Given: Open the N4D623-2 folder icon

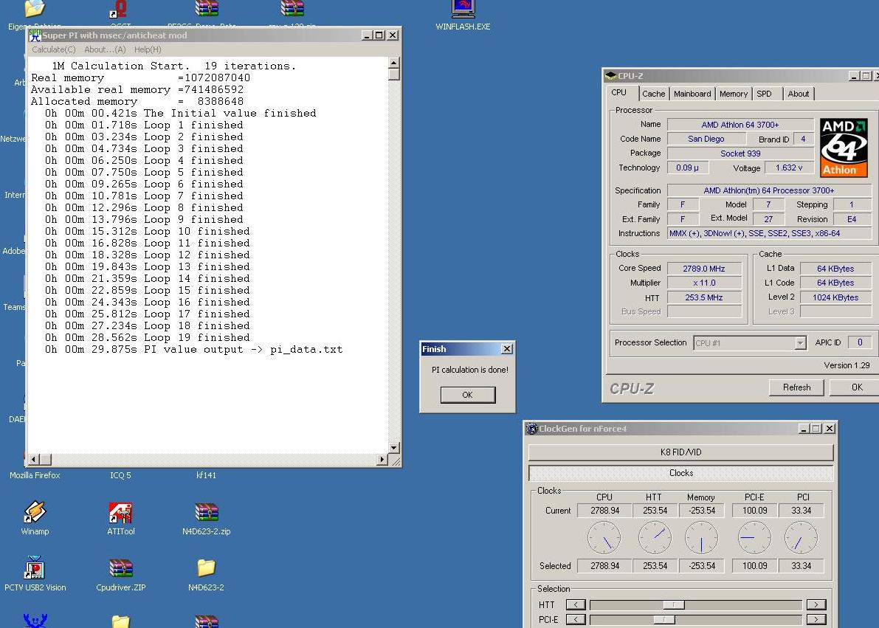Looking at the screenshot, I should pyautogui.click(x=206, y=569).
